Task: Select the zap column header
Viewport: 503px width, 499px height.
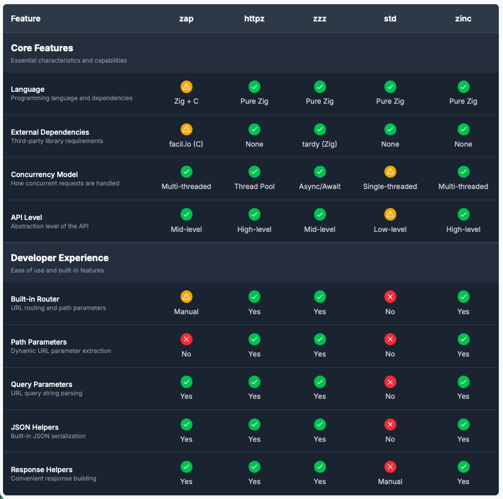Action: (x=187, y=18)
